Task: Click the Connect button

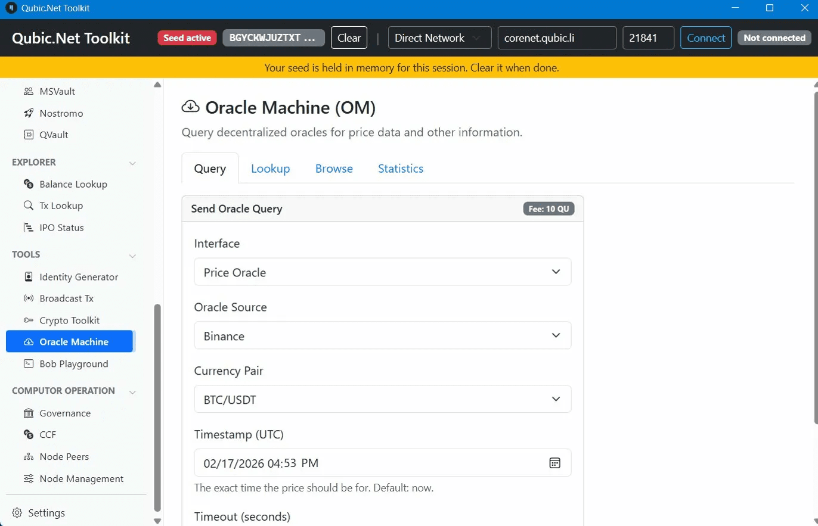Action: point(706,38)
